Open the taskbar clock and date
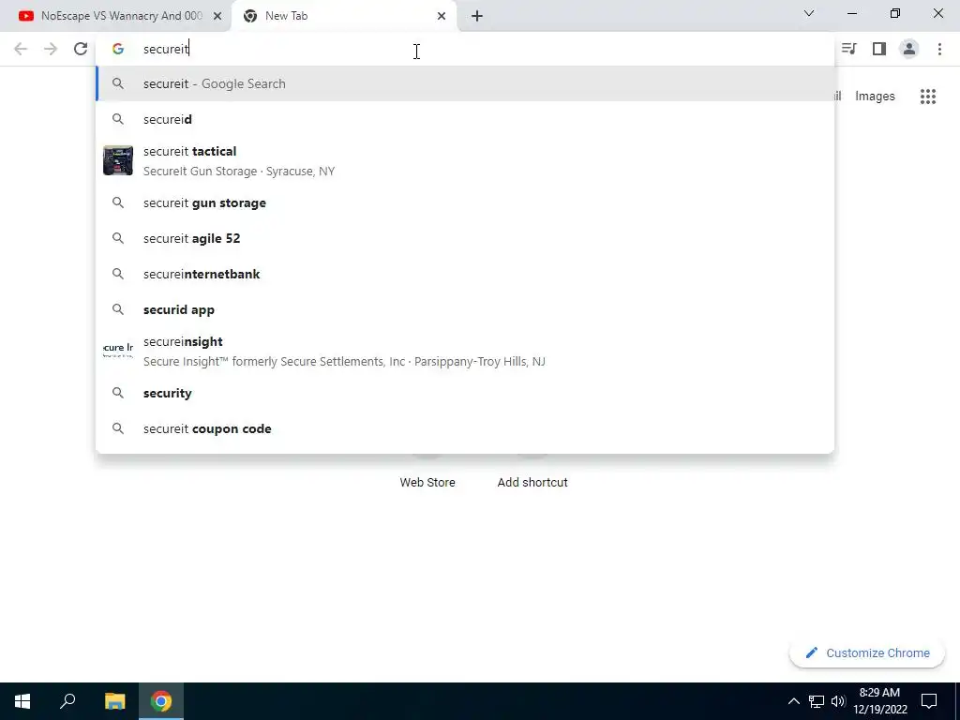The width and height of the screenshot is (960, 720). coord(879,701)
